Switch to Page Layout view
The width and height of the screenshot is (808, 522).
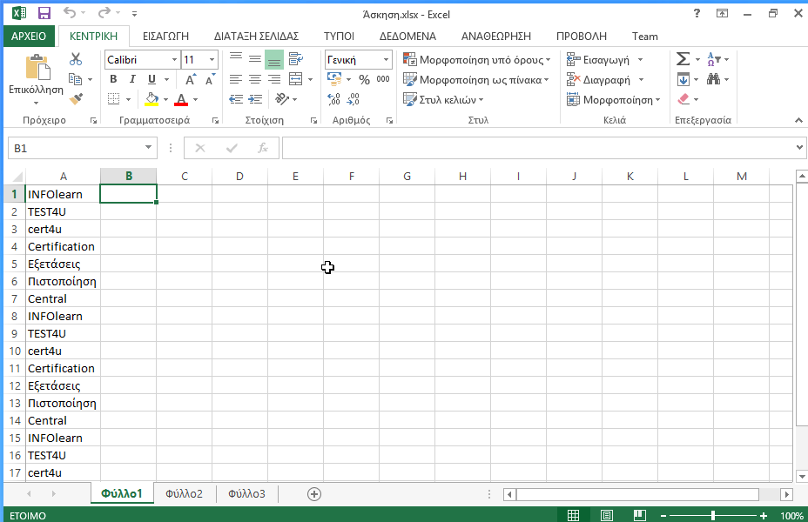pyautogui.click(x=607, y=515)
